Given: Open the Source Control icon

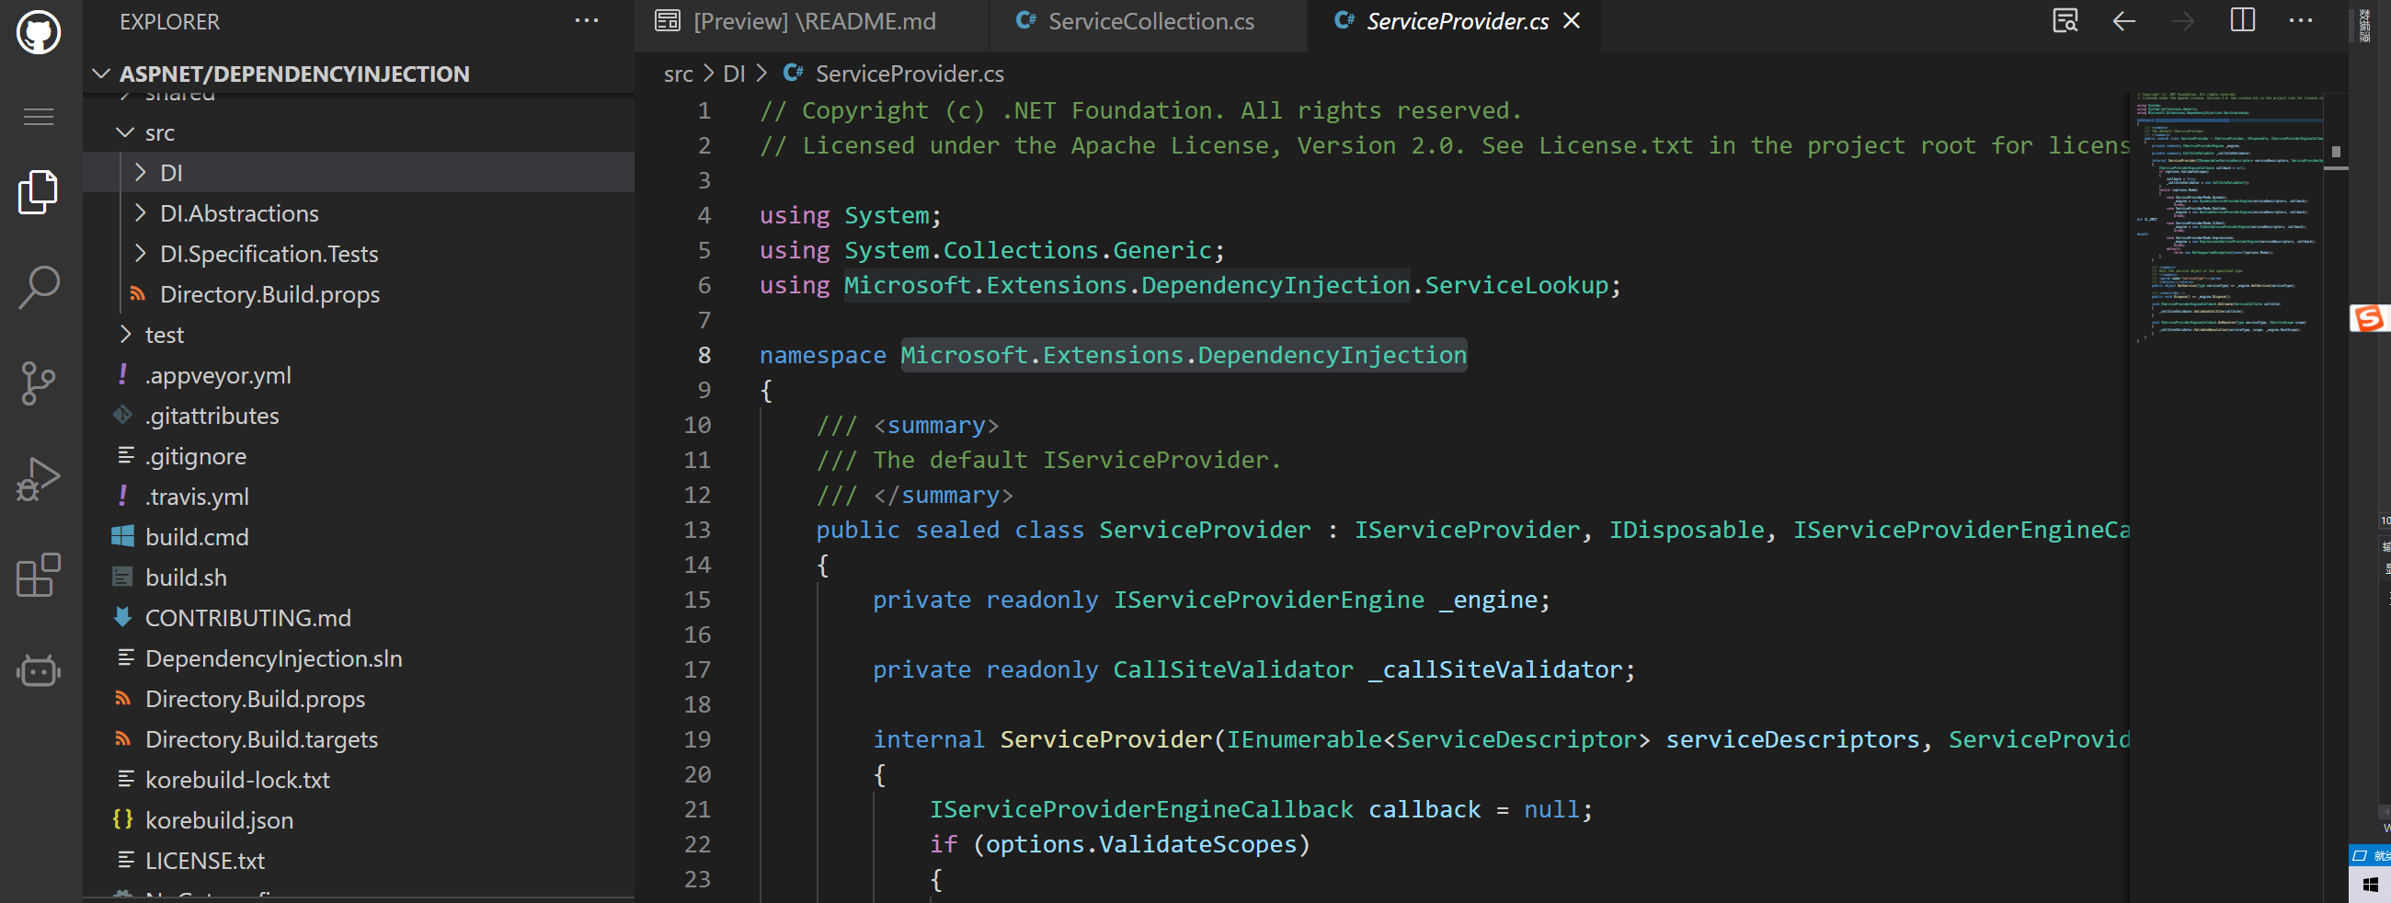Looking at the screenshot, I should pos(38,383).
